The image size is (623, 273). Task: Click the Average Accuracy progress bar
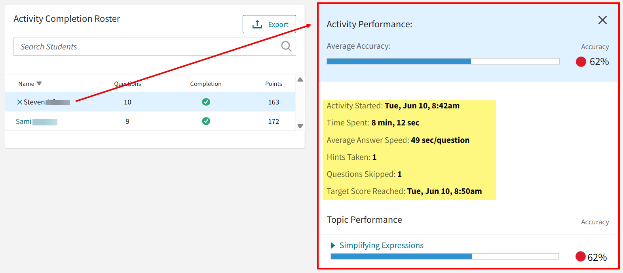(x=443, y=61)
